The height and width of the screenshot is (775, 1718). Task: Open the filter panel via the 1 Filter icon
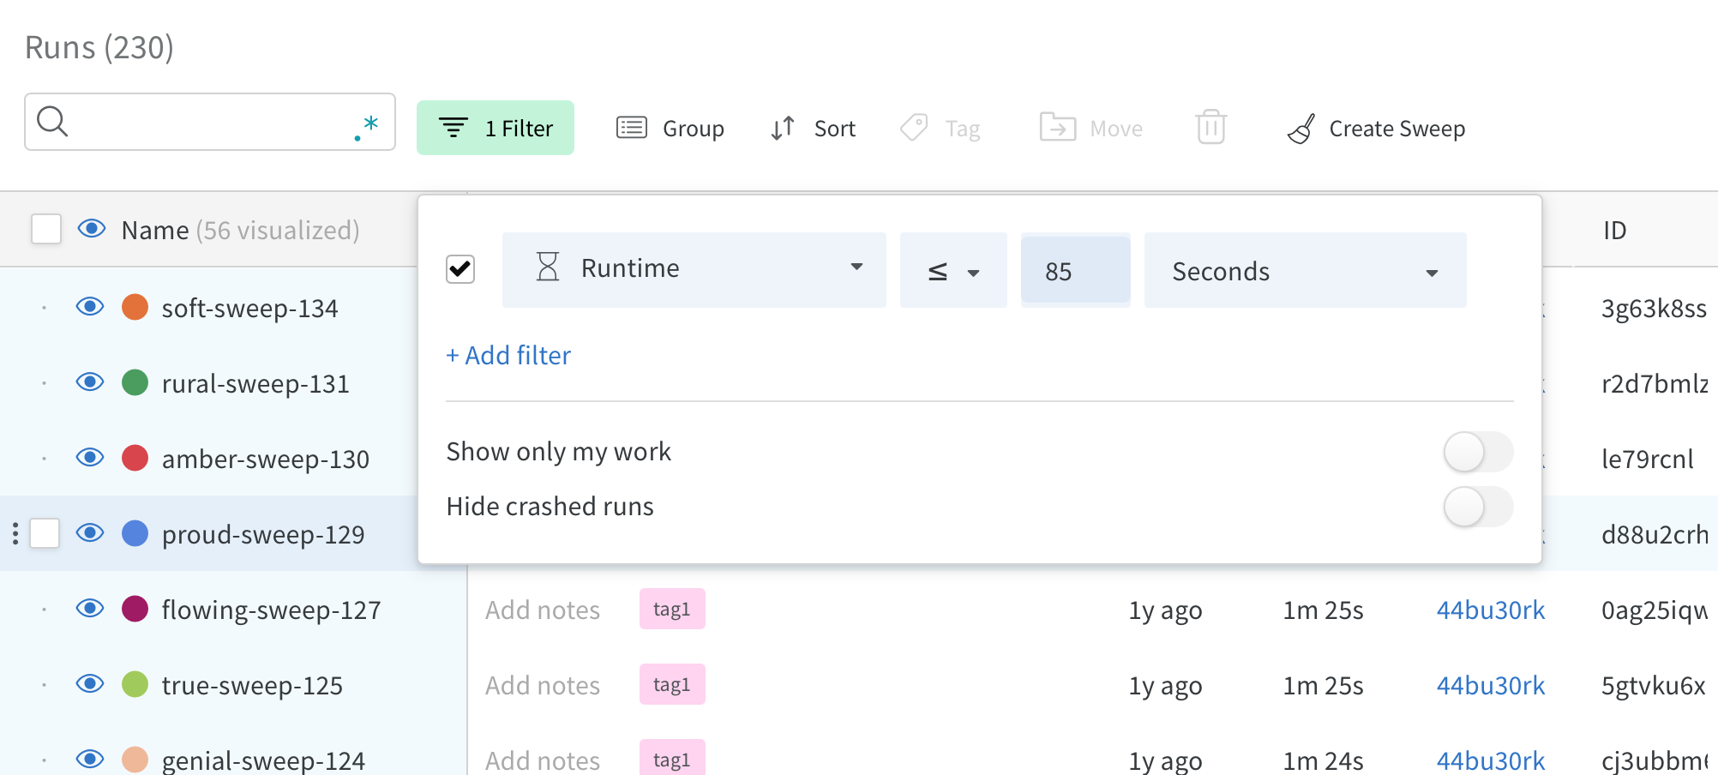click(496, 127)
